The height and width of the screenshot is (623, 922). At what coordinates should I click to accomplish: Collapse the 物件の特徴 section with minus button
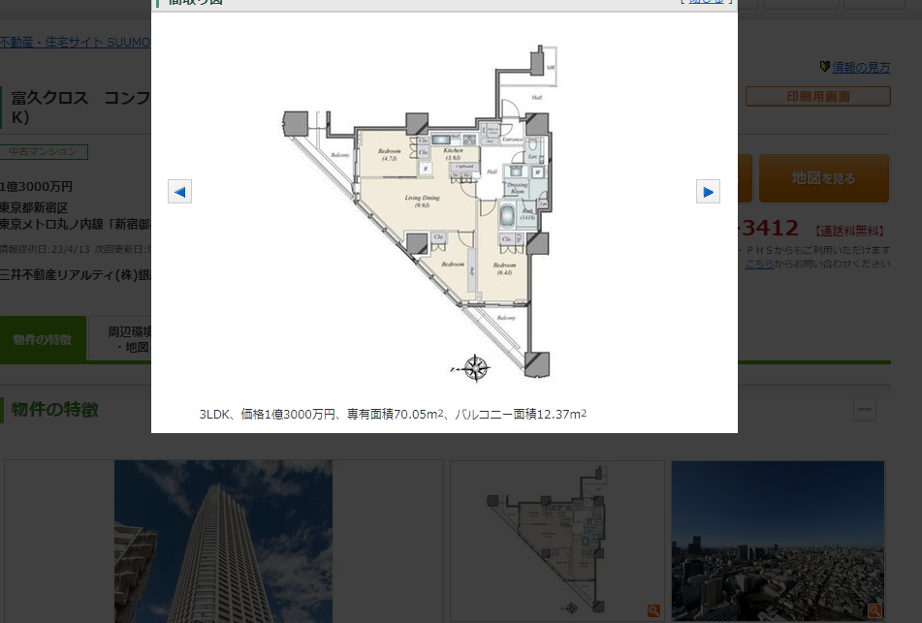click(x=865, y=410)
